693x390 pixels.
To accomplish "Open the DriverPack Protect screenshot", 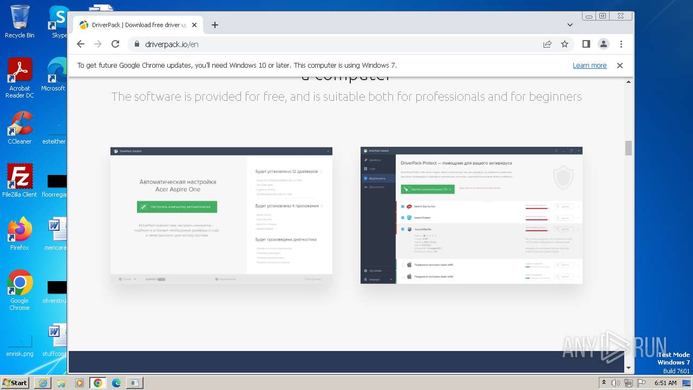I will tap(472, 216).
